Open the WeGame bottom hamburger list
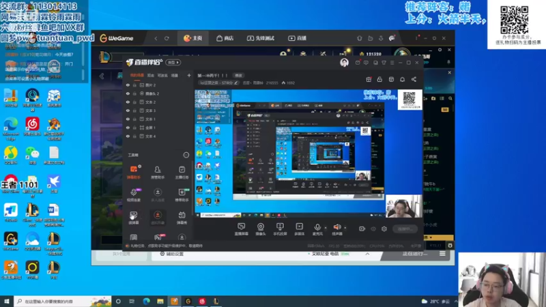 [442, 254]
